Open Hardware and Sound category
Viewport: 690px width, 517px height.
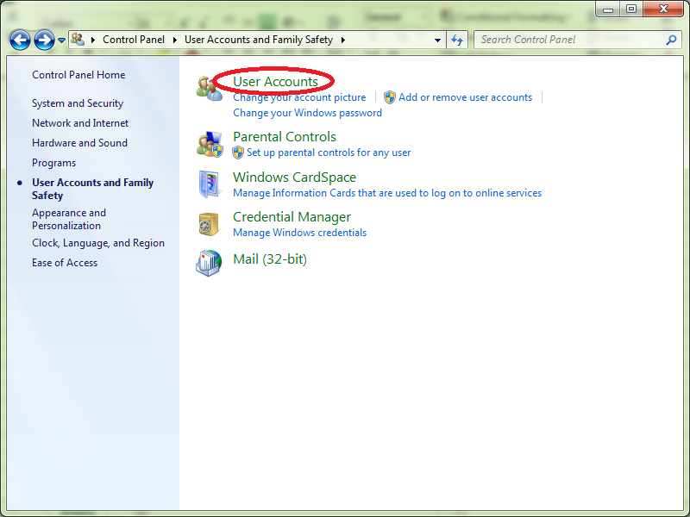tap(79, 143)
